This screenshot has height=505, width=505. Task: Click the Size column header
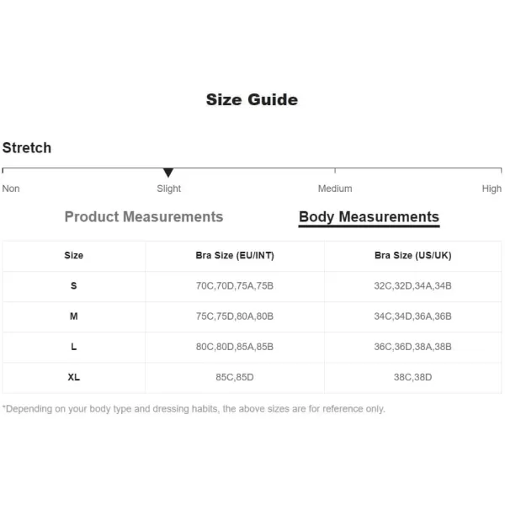[x=74, y=255]
